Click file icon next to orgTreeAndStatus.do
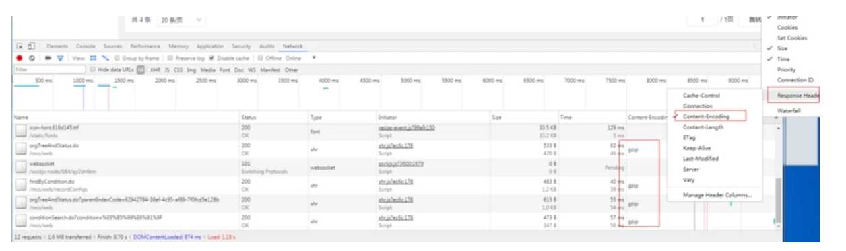 (22, 148)
